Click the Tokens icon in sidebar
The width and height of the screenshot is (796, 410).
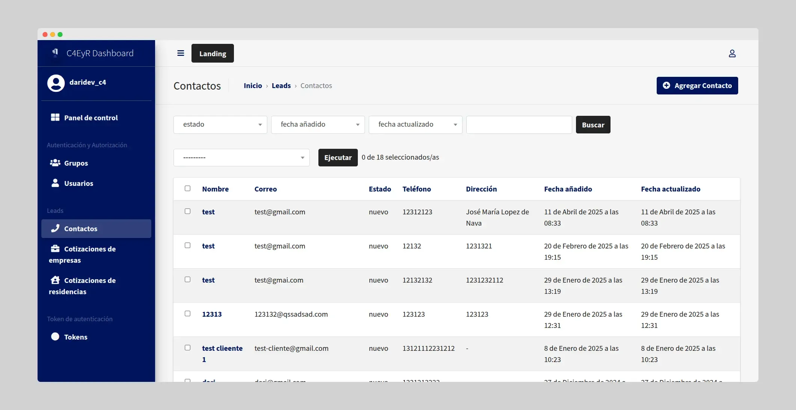[55, 337]
